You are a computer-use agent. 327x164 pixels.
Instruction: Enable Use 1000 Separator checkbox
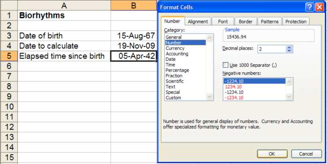tap(225, 65)
